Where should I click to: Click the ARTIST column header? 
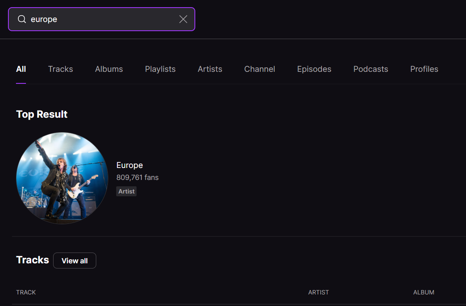[318, 292]
